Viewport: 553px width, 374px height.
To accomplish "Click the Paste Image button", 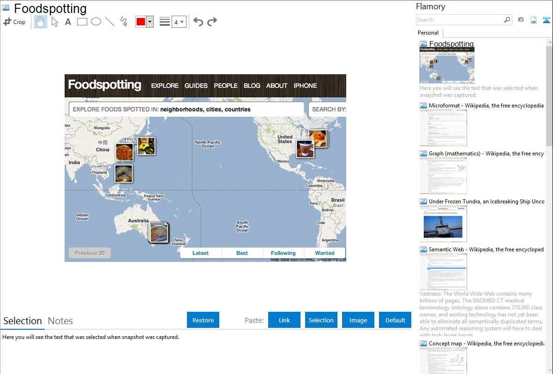I will pos(358,320).
